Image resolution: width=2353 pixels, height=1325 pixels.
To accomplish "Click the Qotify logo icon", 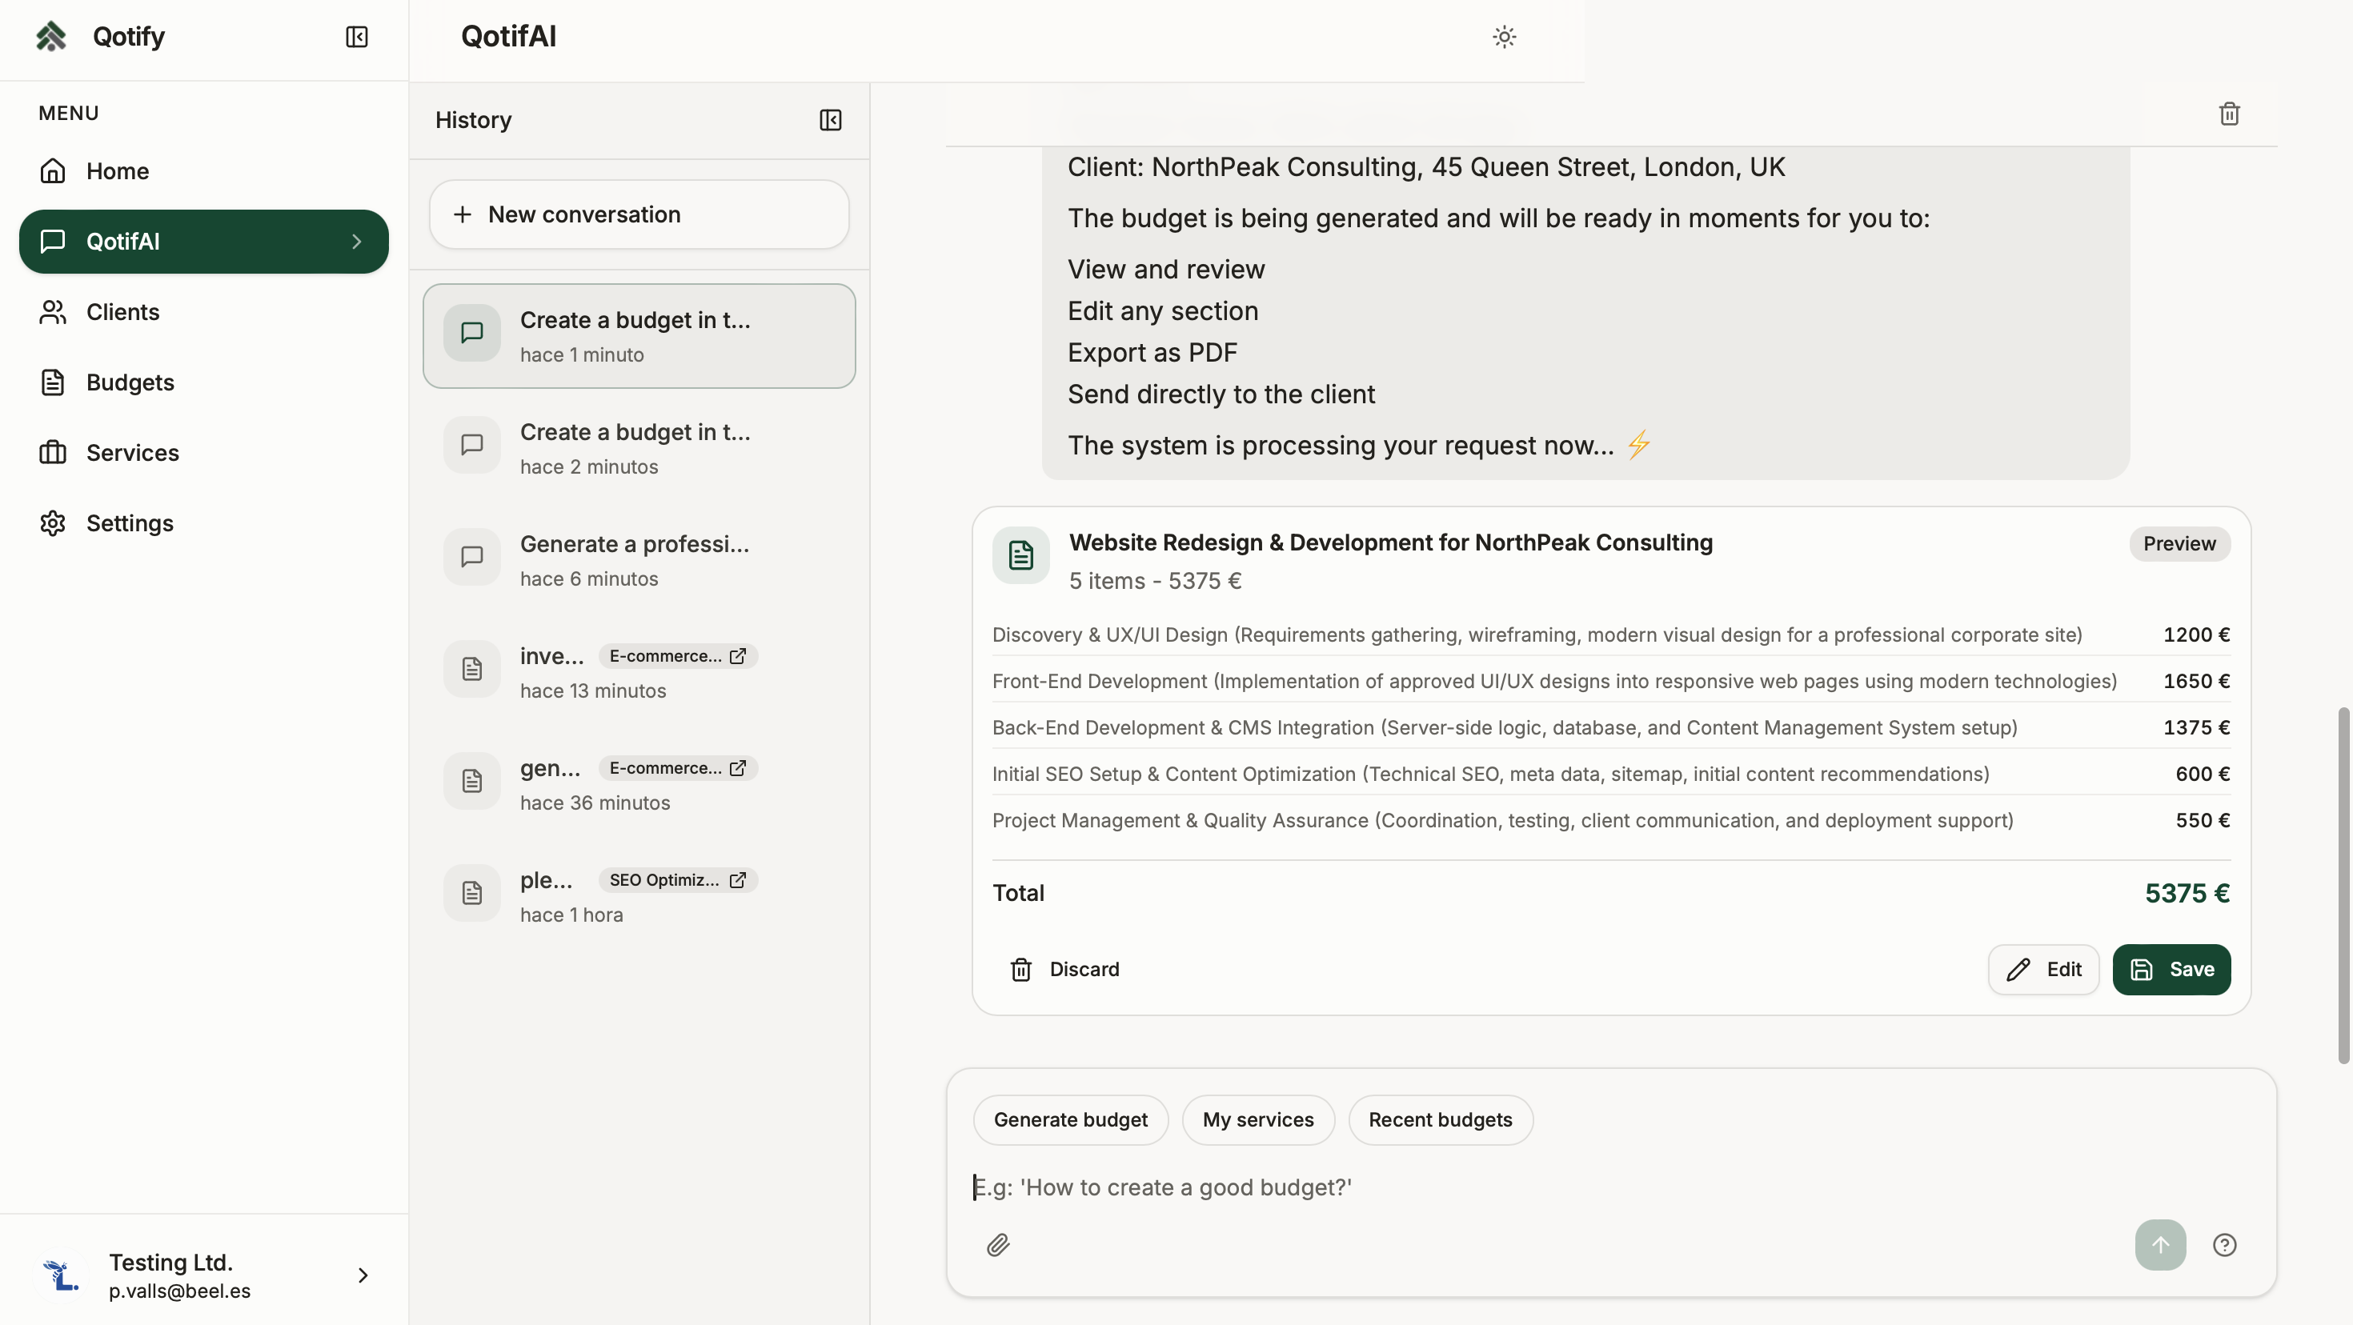I will 52,36.
